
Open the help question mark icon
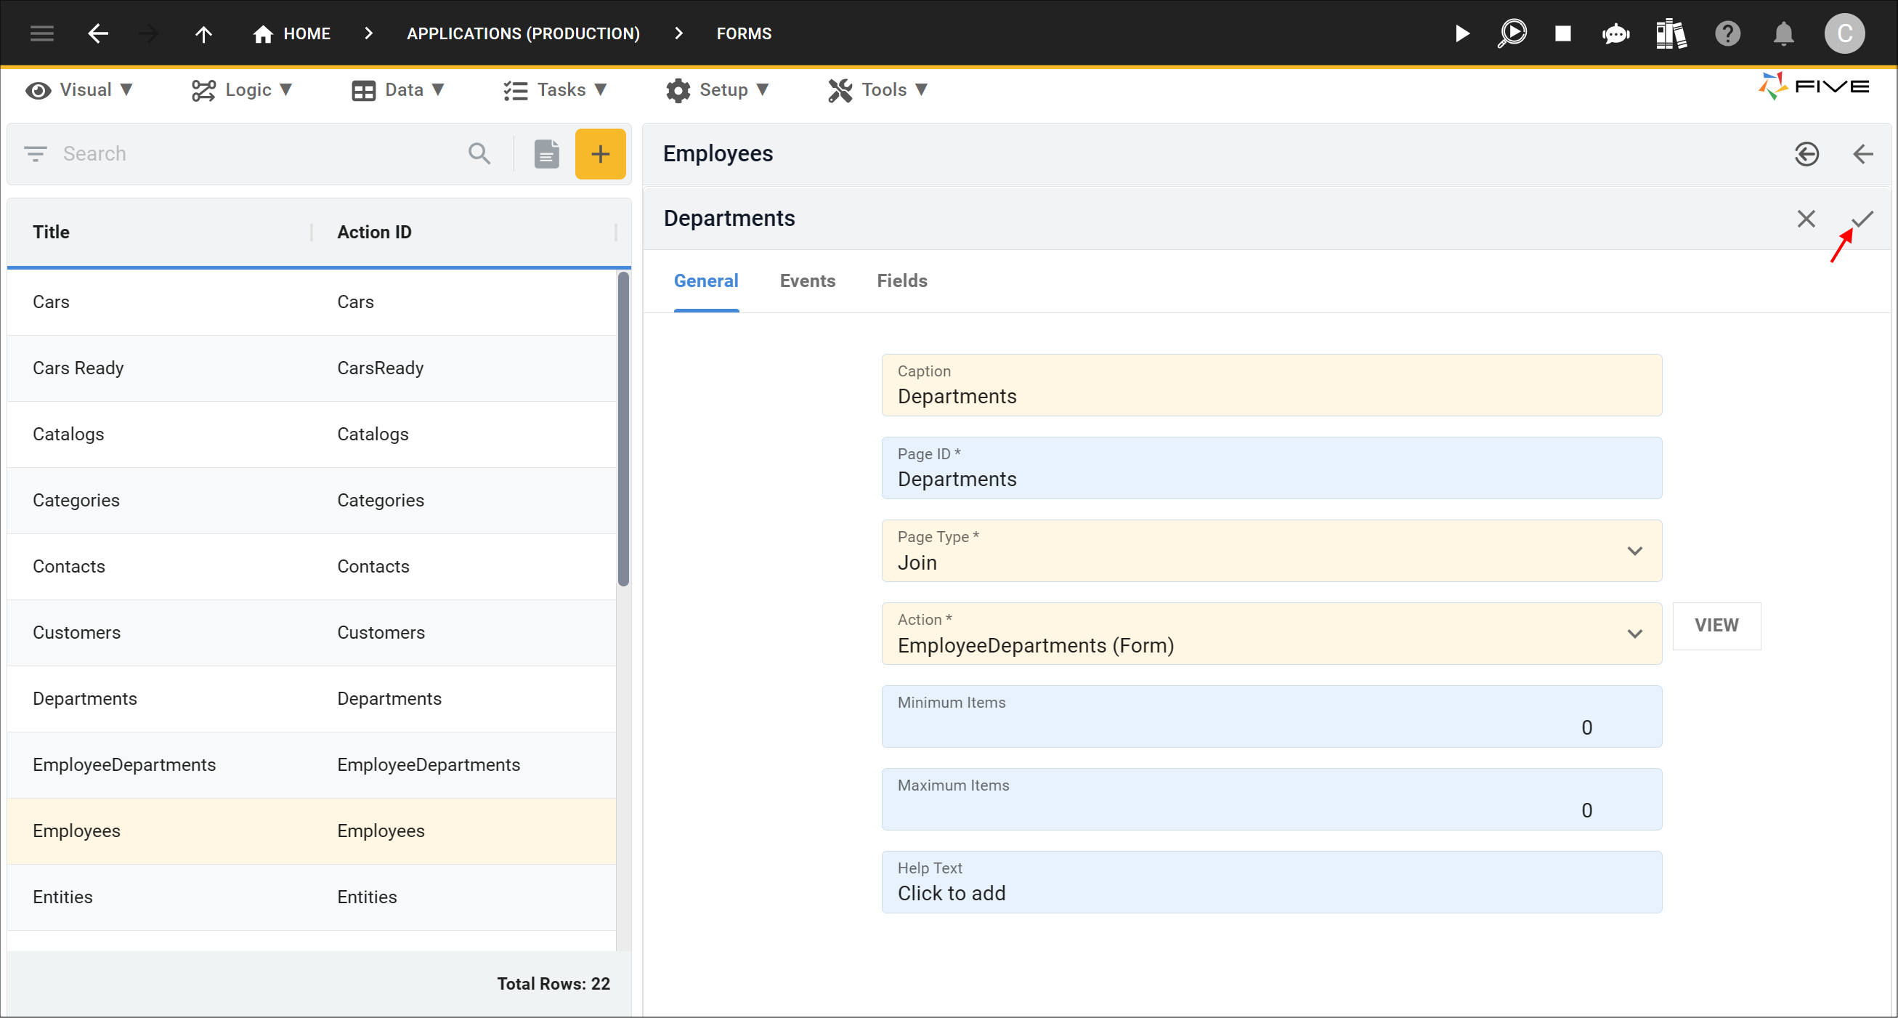tap(1727, 33)
